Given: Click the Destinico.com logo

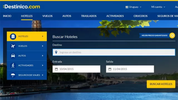Looking at the screenshot, I should coord(22,7).
